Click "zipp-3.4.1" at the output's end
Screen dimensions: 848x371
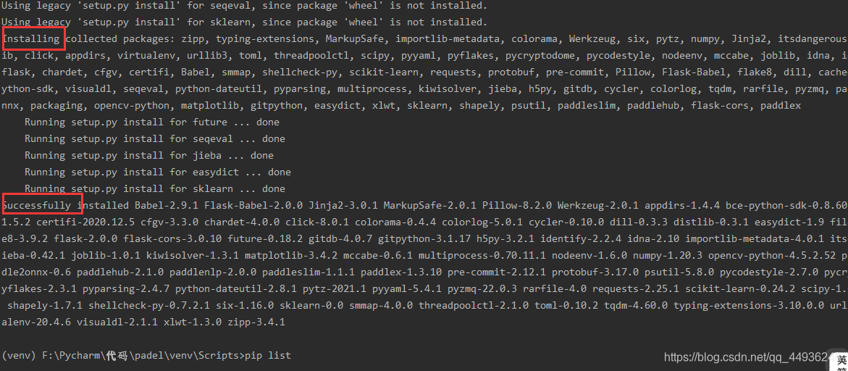point(256,322)
